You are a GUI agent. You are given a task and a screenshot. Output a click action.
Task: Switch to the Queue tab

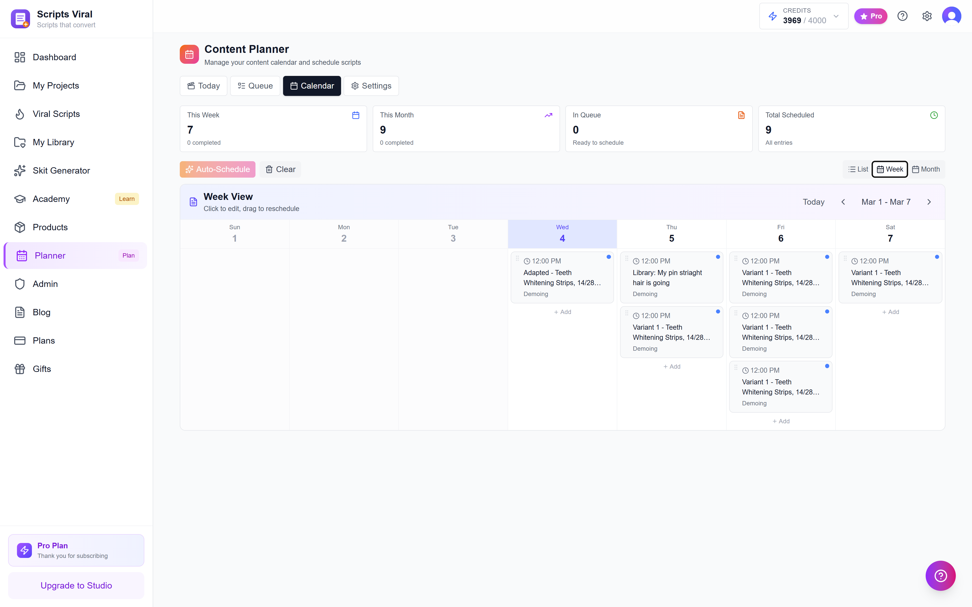(x=255, y=86)
